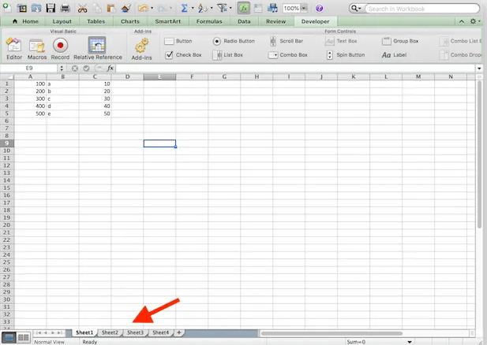
Task: Add a new sheet with plus tab
Action: [179, 332]
